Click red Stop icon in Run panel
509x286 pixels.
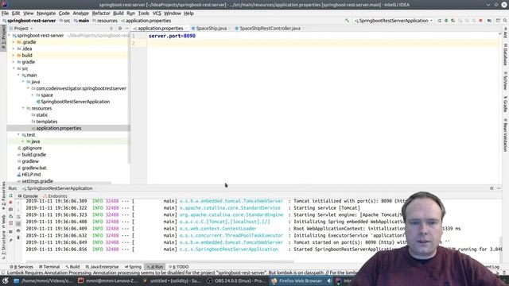tap(10, 203)
